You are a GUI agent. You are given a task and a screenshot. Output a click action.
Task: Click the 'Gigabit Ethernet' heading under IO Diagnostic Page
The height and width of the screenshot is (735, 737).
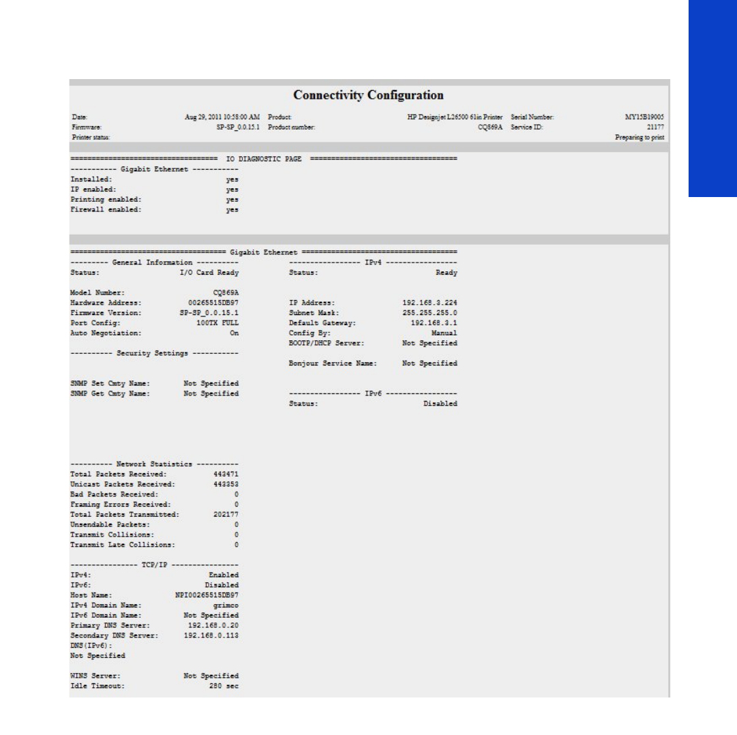click(154, 169)
